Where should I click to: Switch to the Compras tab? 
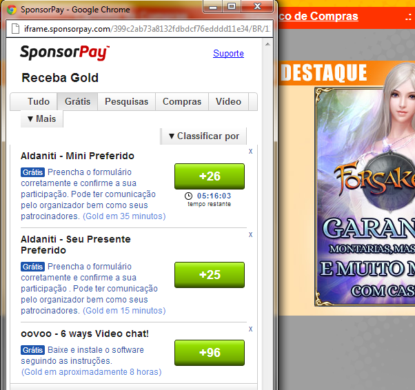182,101
